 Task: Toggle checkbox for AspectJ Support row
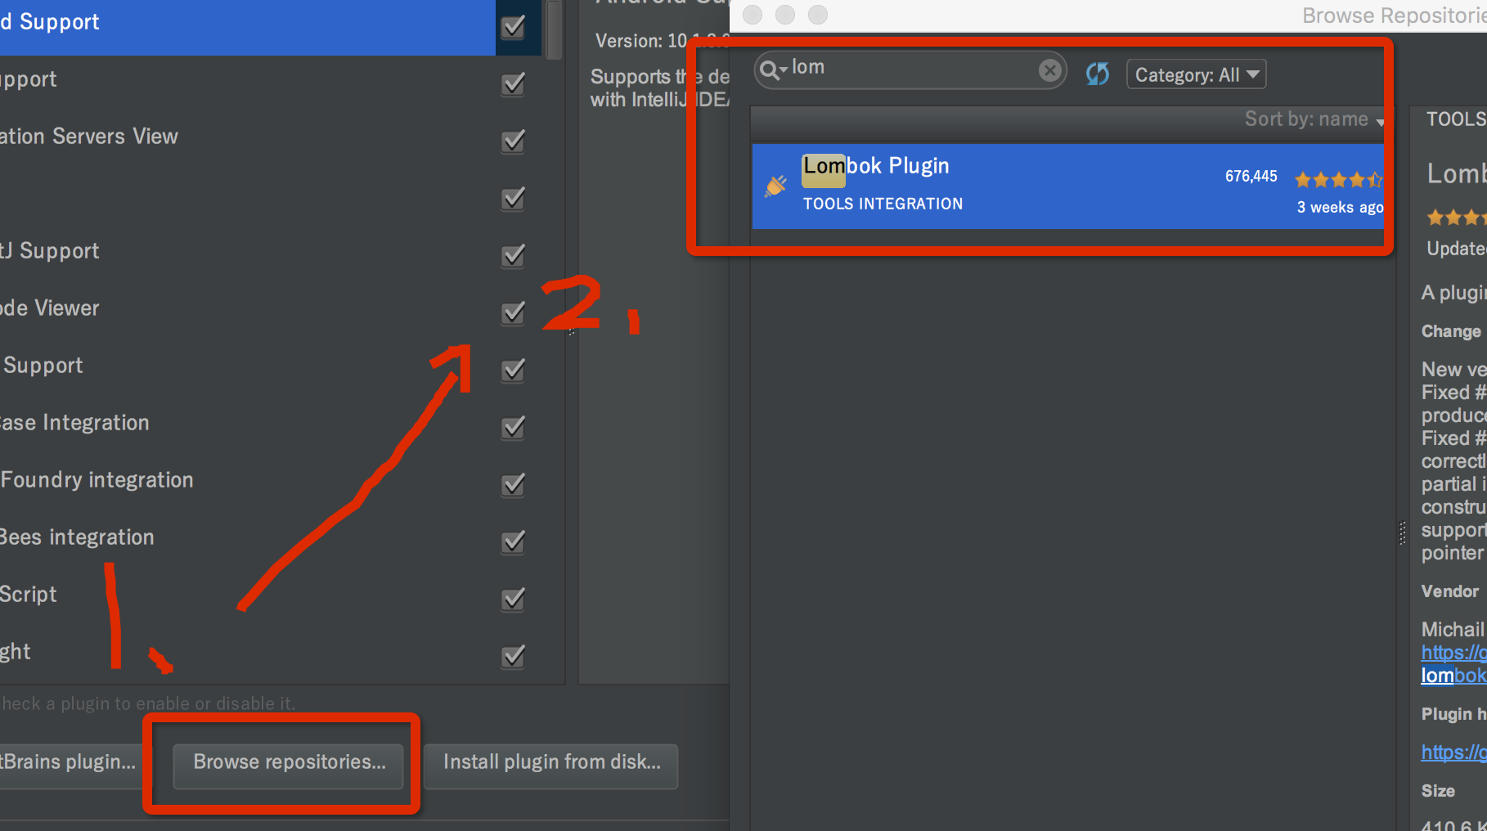point(513,256)
